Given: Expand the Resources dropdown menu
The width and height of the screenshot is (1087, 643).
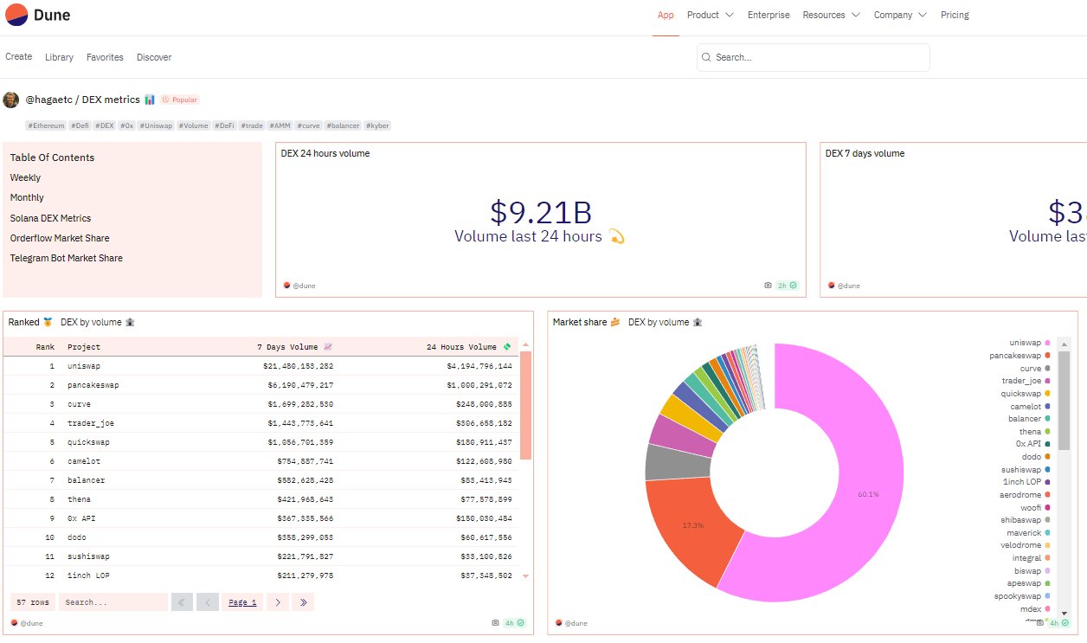Looking at the screenshot, I should 831,15.
